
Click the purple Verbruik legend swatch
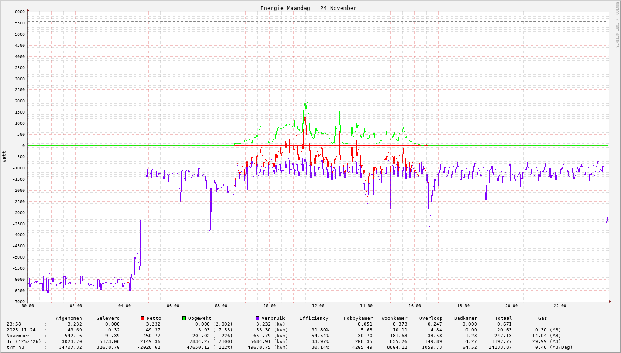coord(257,318)
